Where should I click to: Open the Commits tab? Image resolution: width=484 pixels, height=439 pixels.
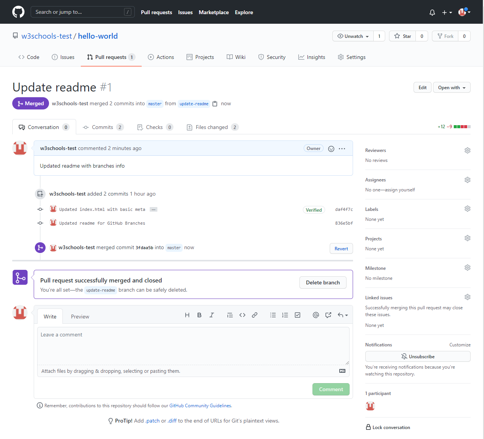103,127
